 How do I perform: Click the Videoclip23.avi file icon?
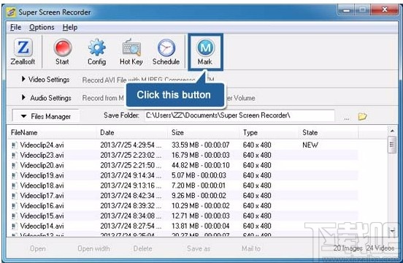[x=15, y=155]
